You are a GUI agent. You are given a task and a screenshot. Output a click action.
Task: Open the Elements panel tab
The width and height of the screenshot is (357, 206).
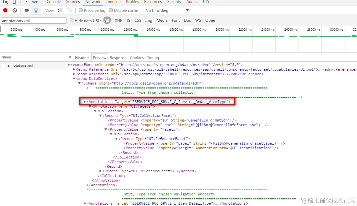33,2
